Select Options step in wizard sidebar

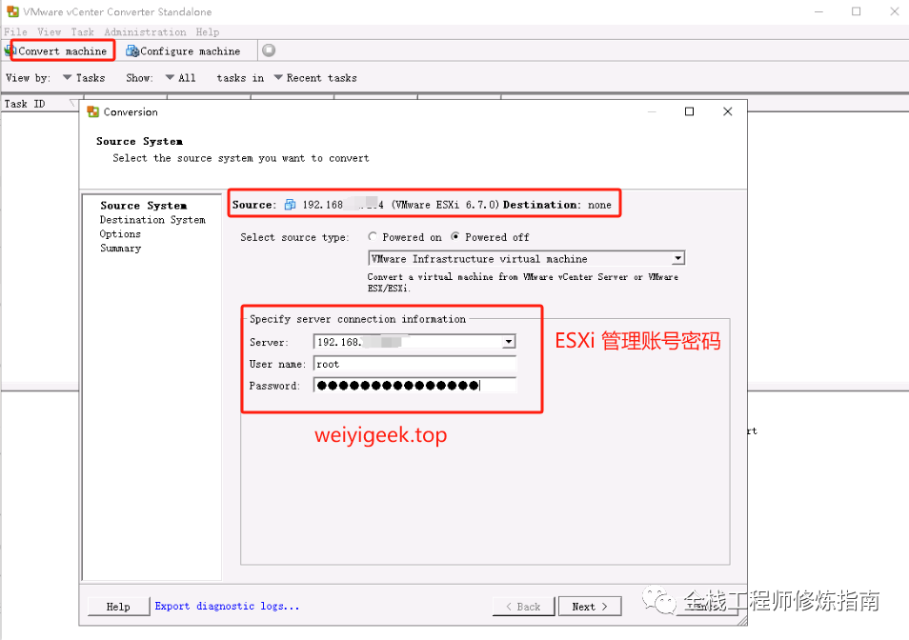(x=120, y=234)
